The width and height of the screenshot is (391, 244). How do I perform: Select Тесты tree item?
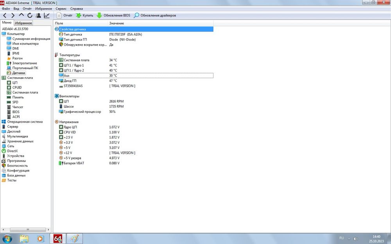(x=9, y=180)
